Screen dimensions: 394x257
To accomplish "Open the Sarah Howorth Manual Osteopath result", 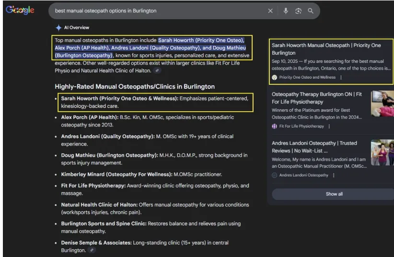I will 326,49.
